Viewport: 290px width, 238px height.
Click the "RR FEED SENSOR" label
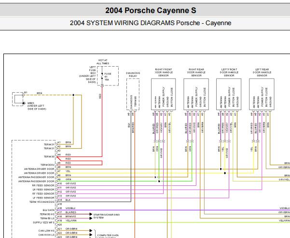[x=43, y=185]
